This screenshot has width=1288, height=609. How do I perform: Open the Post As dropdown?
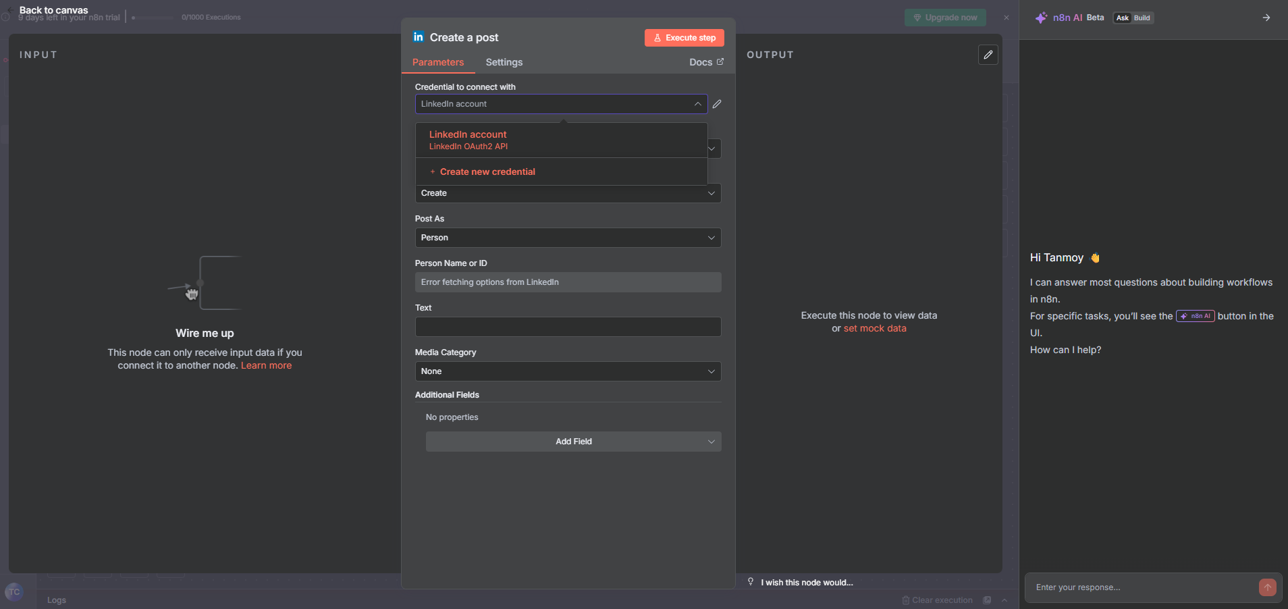click(568, 238)
